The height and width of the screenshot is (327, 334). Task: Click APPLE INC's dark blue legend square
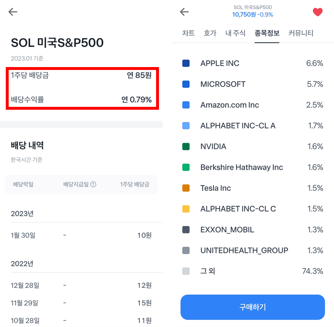[x=187, y=63]
